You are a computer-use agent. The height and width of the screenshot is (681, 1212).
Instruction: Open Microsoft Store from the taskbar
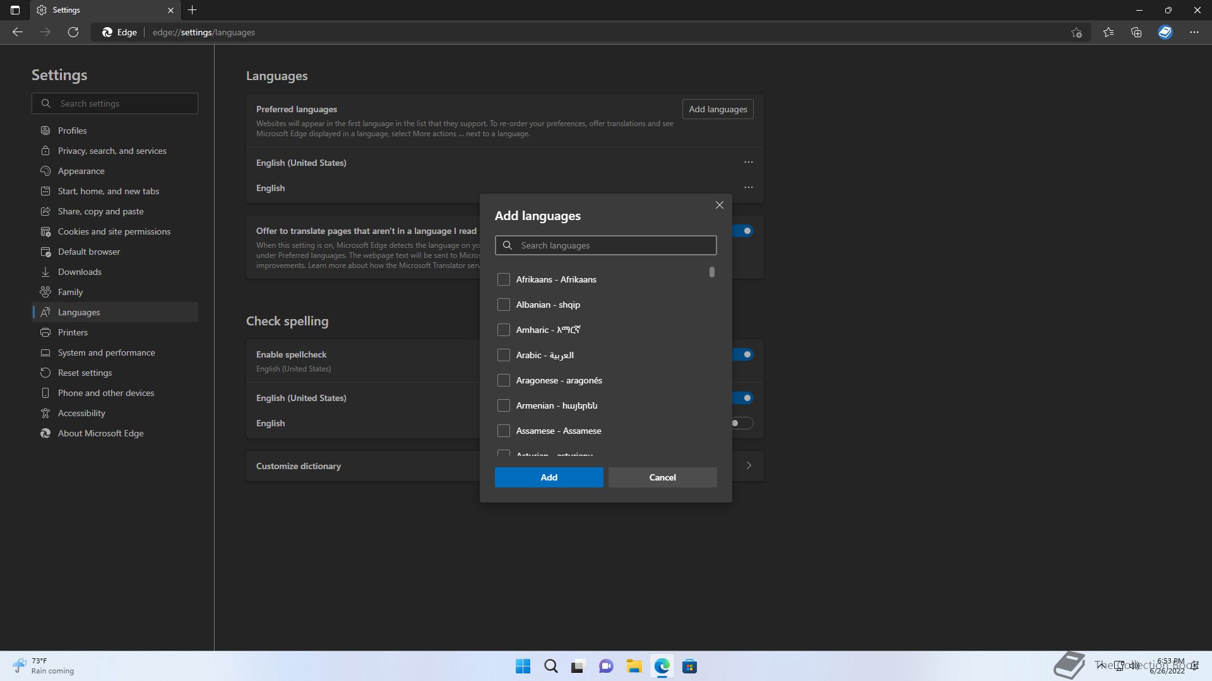[689, 666]
